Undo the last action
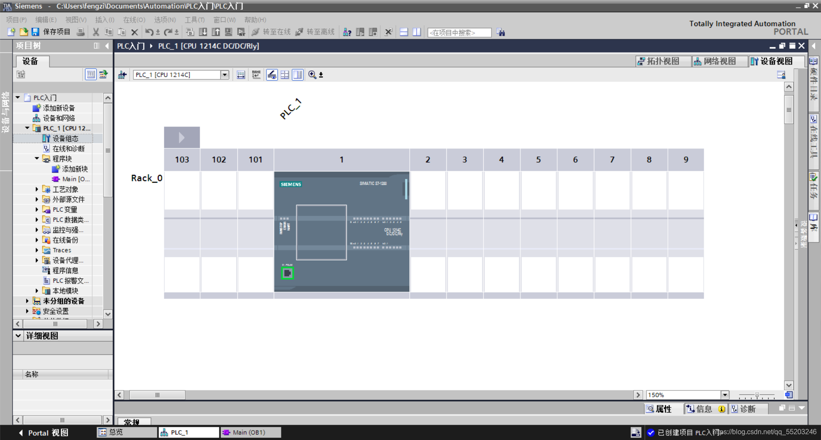The image size is (821, 440). coord(149,32)
